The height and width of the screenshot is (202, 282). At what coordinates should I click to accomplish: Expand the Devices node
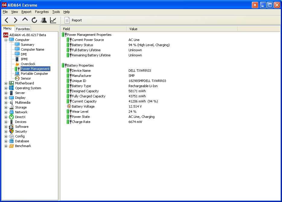click(x=6, y=122)
